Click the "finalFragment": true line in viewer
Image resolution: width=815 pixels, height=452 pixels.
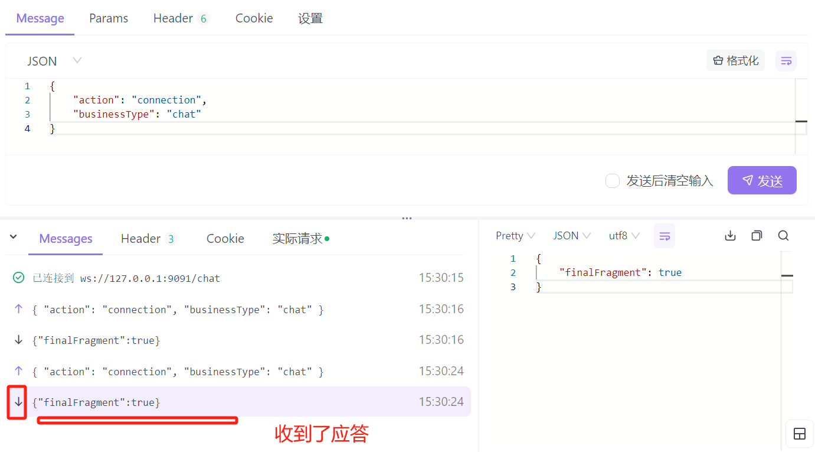tap(620, 272)
